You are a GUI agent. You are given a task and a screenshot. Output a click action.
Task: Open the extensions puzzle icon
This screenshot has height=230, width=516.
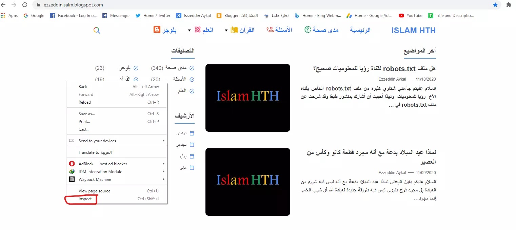pyautogui.click(x=509, y=5)
